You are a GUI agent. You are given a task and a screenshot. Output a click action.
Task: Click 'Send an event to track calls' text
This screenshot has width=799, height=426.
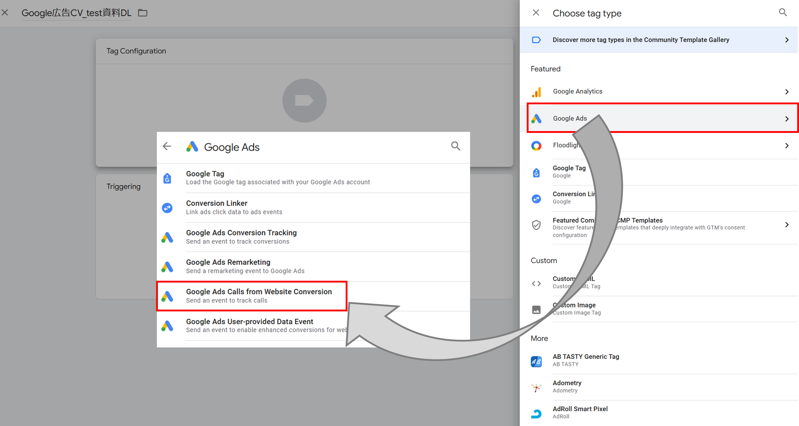(x=226, y=300)
